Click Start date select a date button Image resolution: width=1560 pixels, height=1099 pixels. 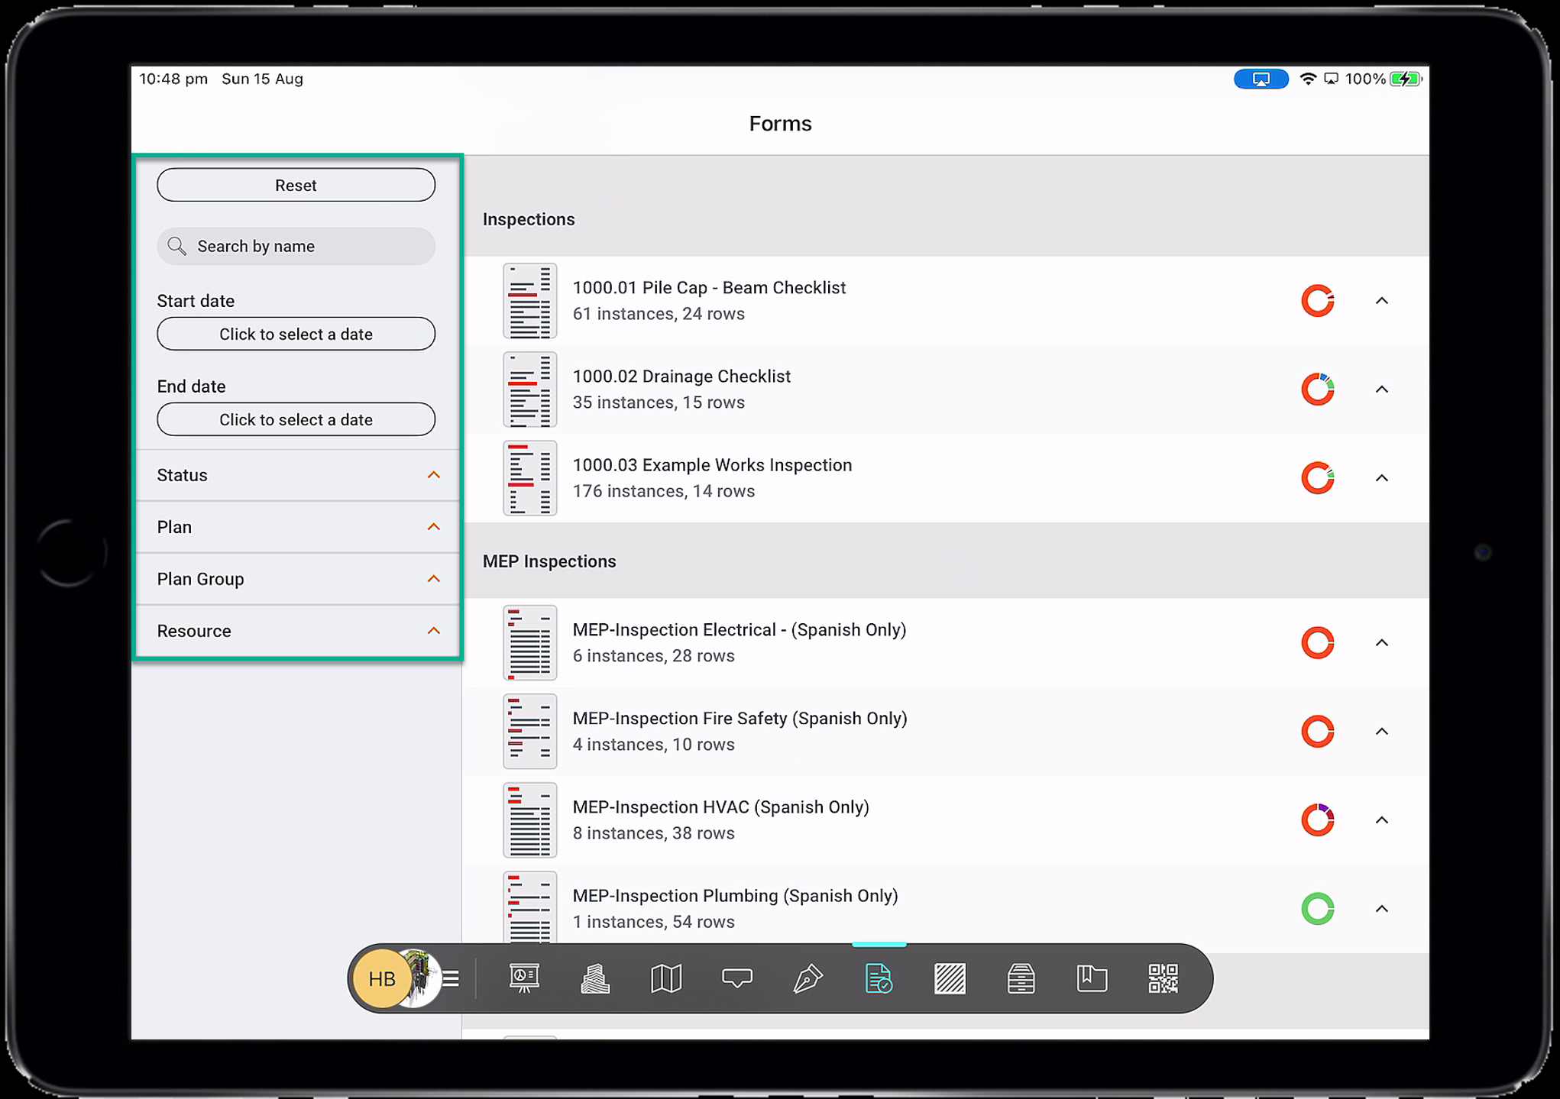[x=296, y=335]
